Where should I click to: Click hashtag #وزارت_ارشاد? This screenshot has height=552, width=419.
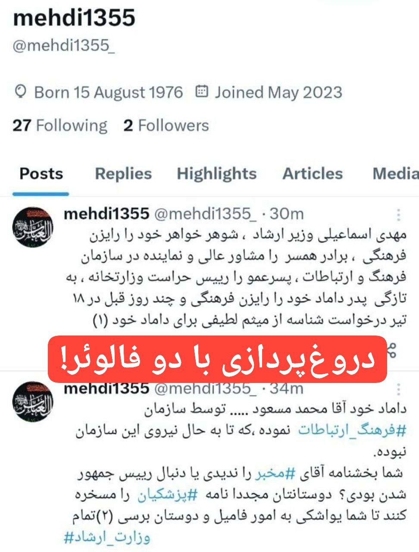point(107,538)
